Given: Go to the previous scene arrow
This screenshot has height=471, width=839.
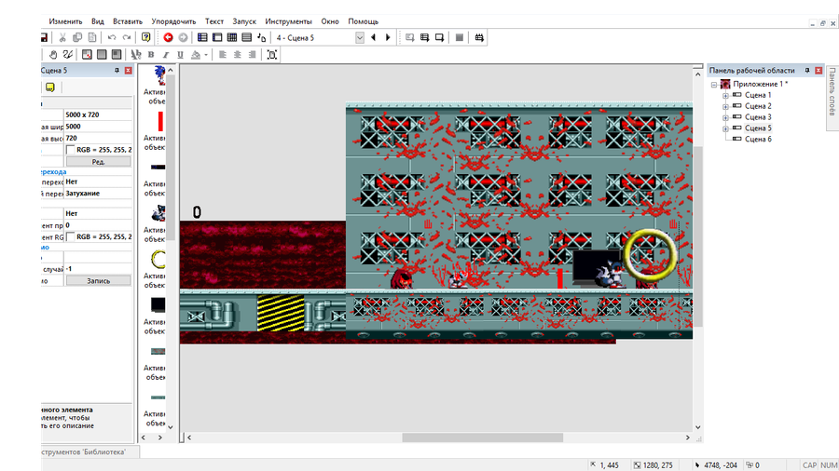Looking at the screenshot, I should pyautogui.click(x=374, y=37).
